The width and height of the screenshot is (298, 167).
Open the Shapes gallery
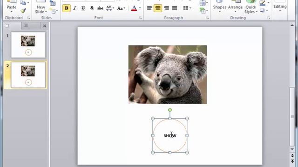tap(219, 7)
